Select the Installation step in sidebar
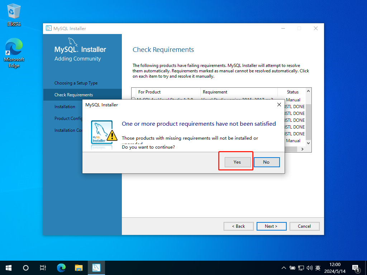 pos(65,107)
